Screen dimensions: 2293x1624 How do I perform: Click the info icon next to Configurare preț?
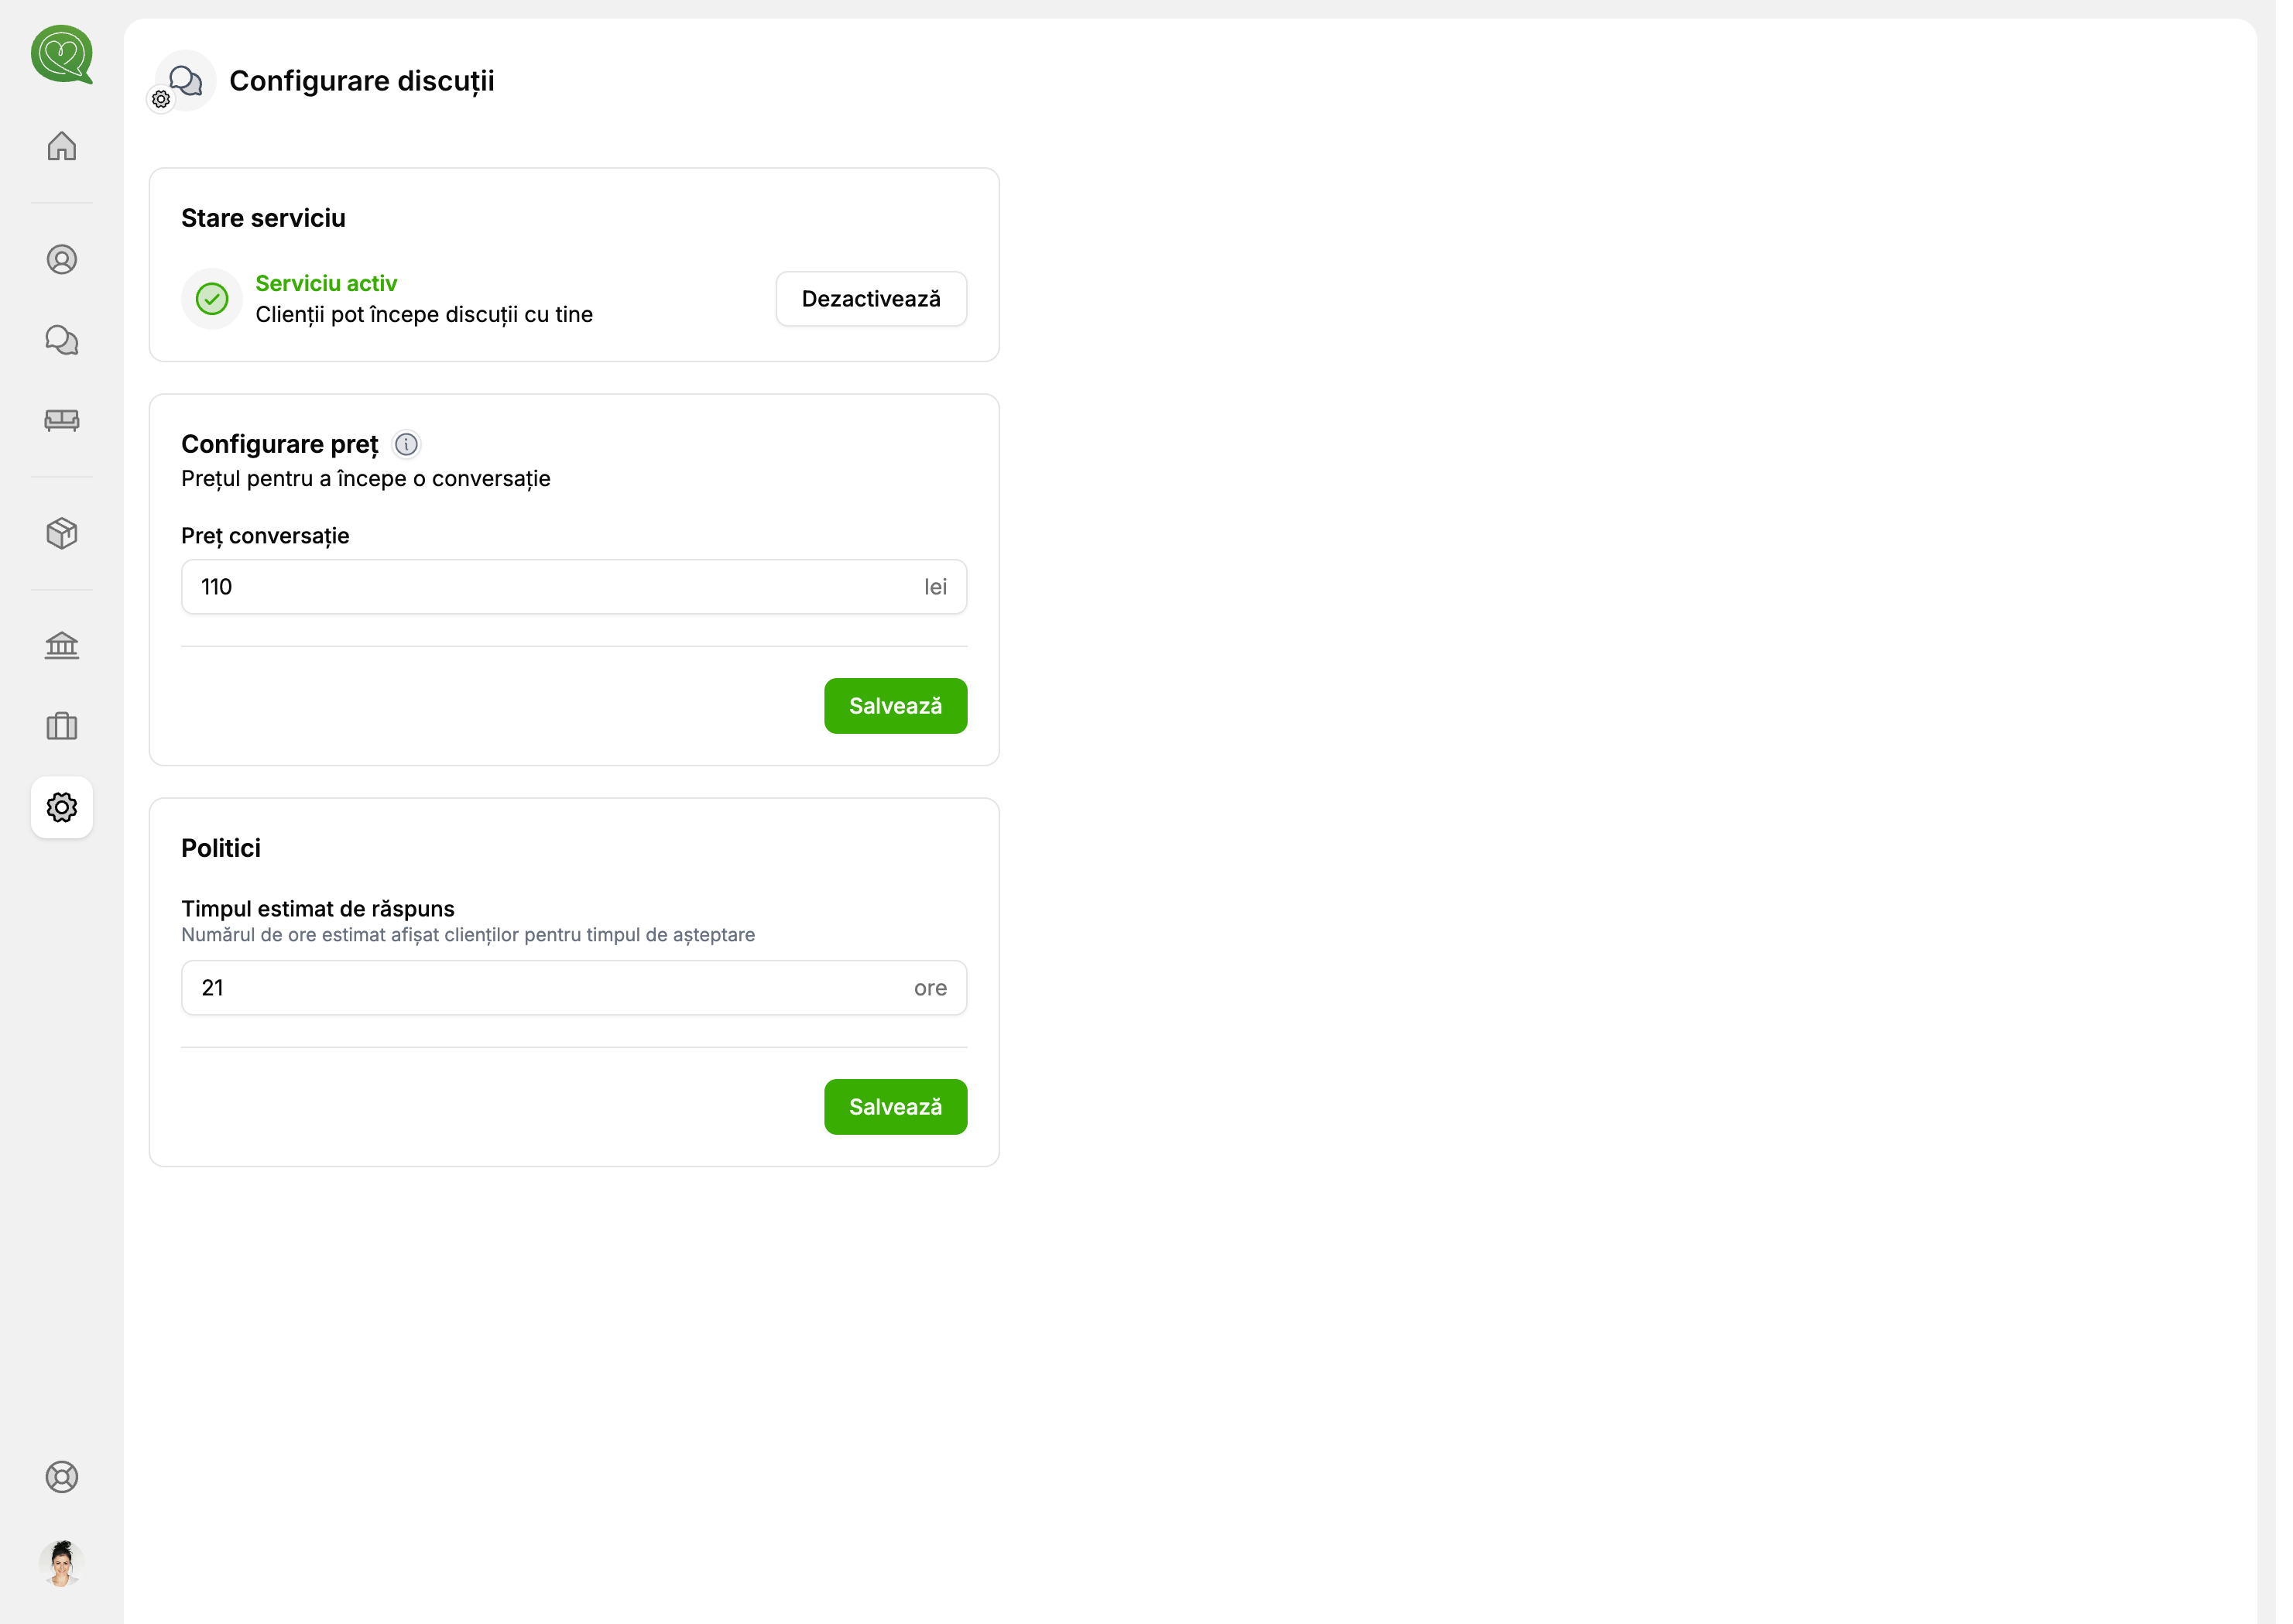tap(406, 444)
